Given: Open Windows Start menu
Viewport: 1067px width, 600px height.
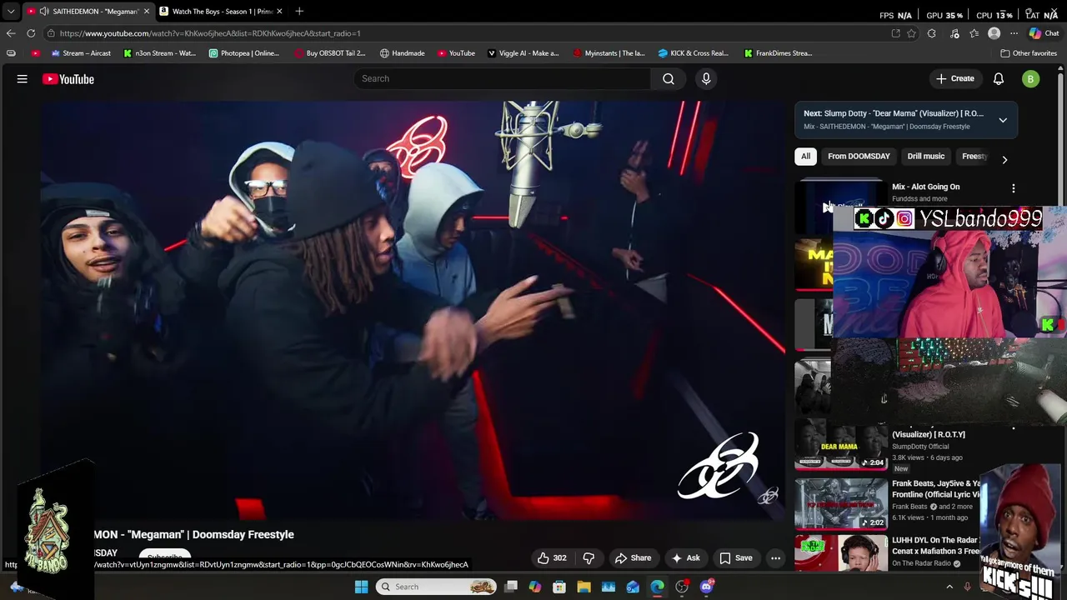Looking at the screenshot, I should [361, 587].
